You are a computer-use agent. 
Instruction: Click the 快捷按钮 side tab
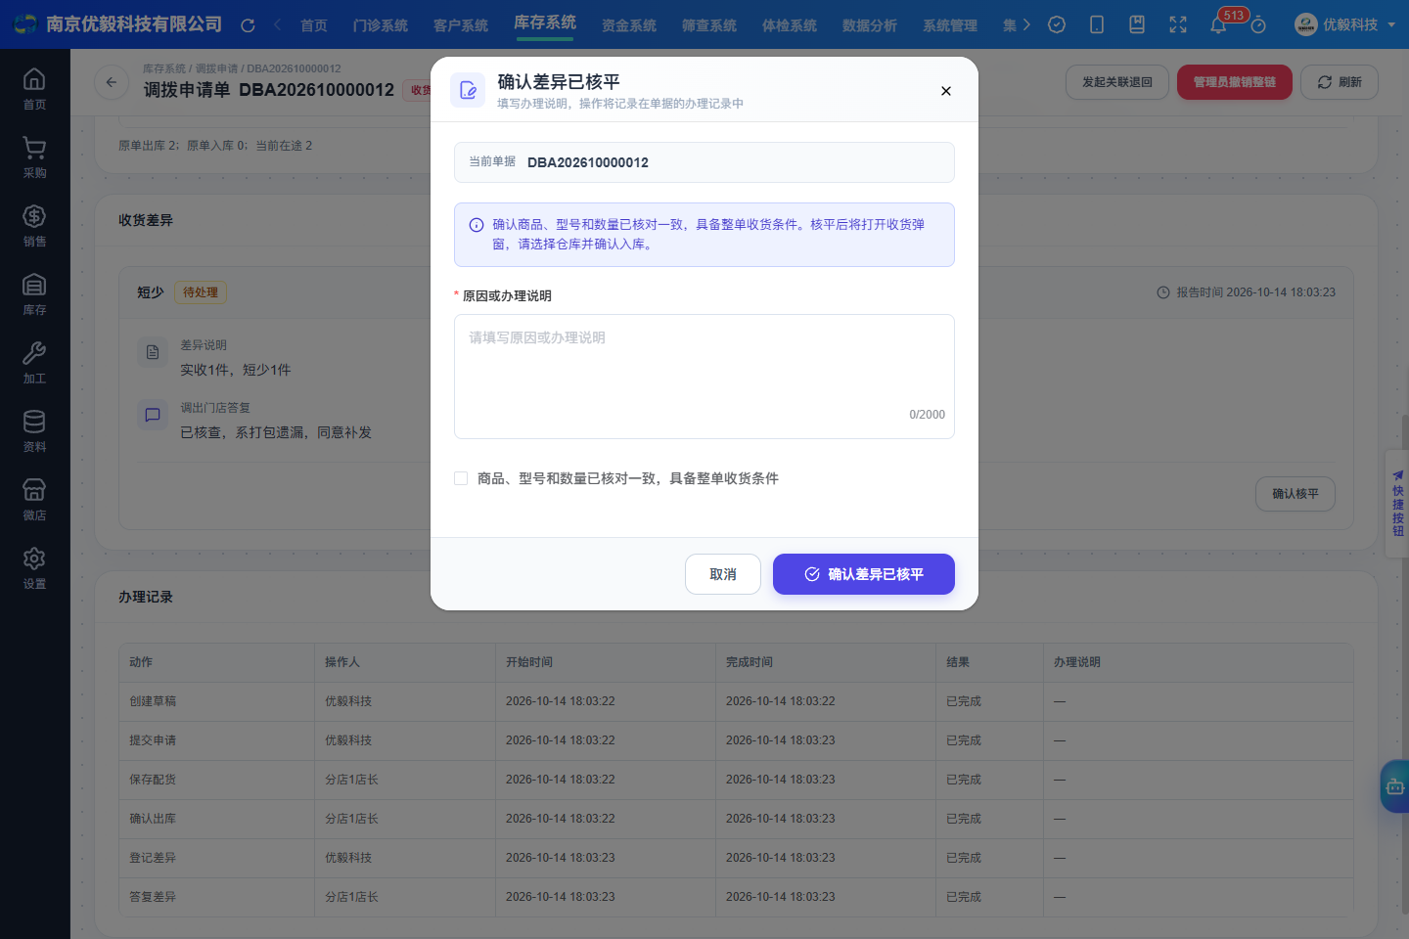(1397, 504)
